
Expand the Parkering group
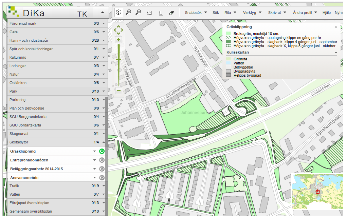point(104,100)
